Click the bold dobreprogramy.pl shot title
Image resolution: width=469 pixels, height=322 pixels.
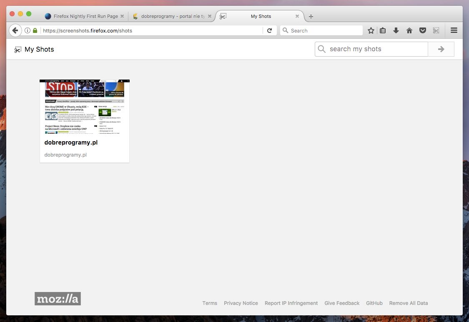point(71,142)
